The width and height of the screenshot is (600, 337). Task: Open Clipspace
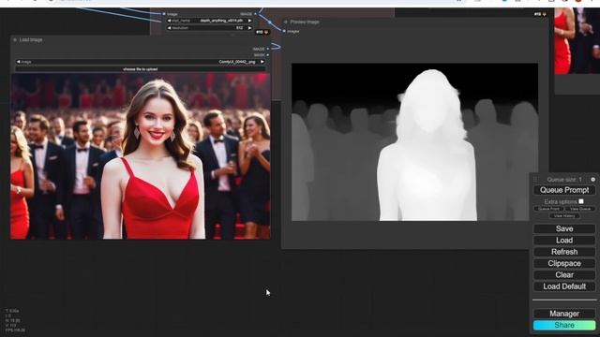coord(564,263)
